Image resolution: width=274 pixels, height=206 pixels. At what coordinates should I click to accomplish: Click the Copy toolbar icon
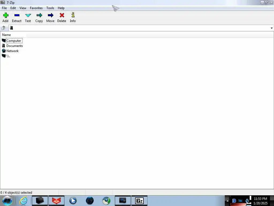click(39, 15)
